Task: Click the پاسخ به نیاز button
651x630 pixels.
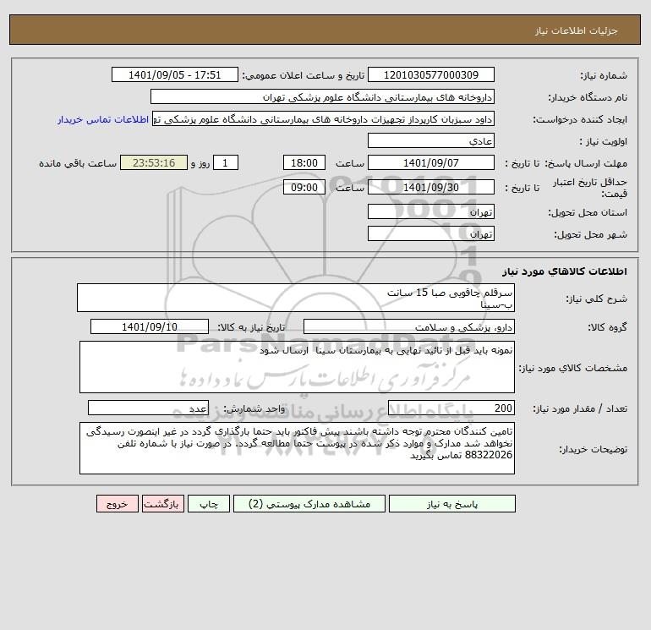Action: [x=452, y=504]
